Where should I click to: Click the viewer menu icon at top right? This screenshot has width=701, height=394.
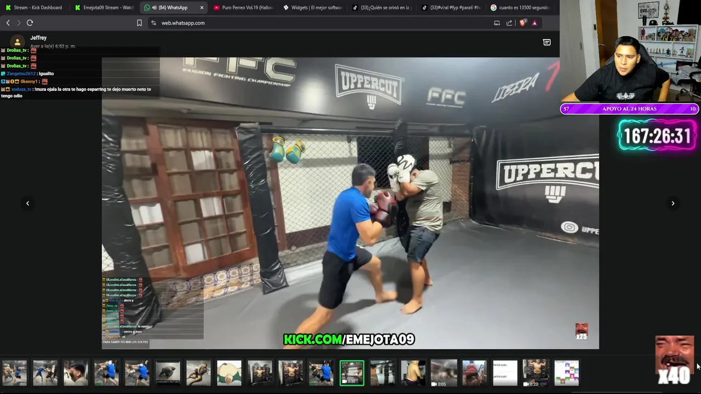coord(547,42)
